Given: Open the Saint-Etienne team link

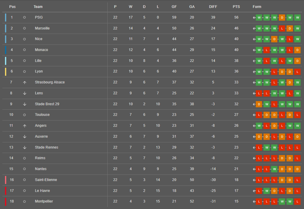Looking at the screenshot, I should point(46,180).
